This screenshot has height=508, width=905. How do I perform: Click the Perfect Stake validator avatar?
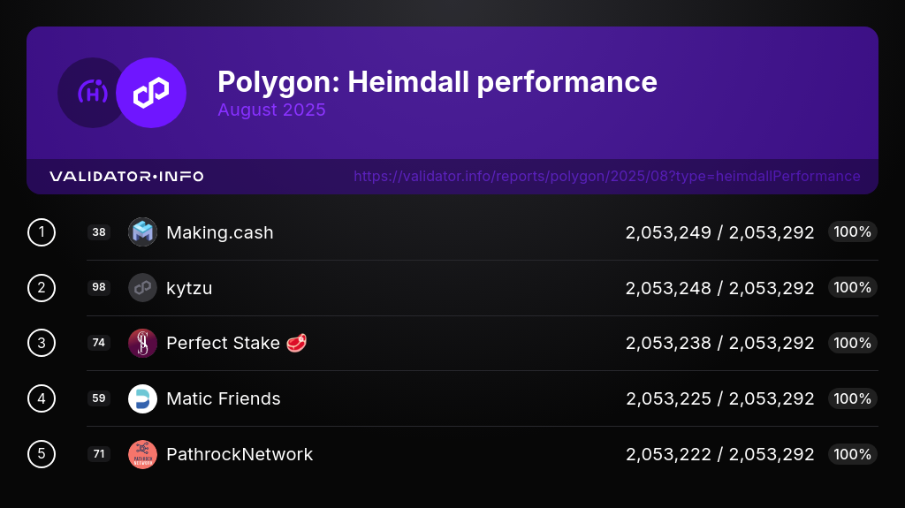coord(142,343)
